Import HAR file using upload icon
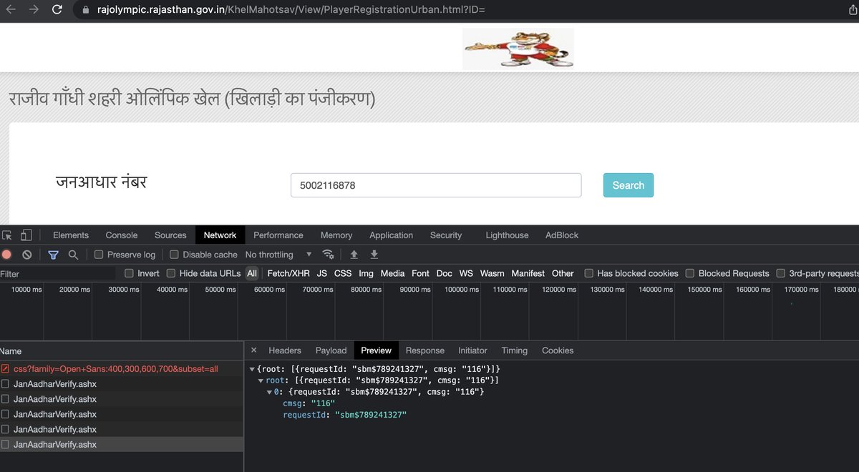This screenshot has height=472, width=859. (354, 255)
